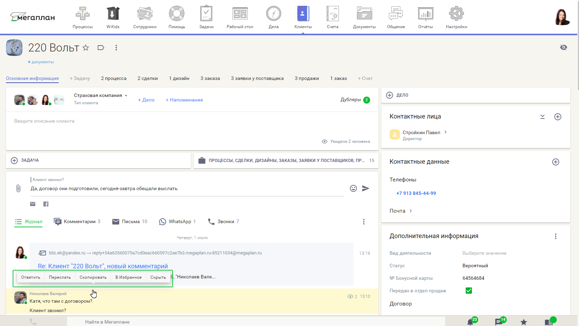Viewport: 579px width, 326px height.
Task: Open the W-Kids module
Action: (113, 17)
